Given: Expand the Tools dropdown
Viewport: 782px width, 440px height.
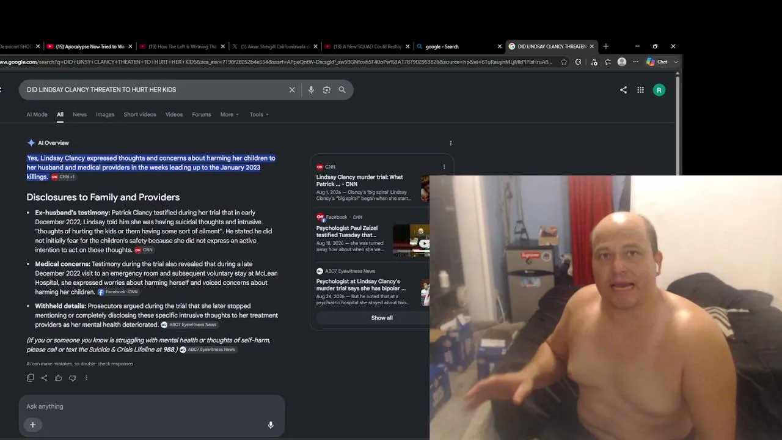Looking at the screenshot, I should coord(259,114).
